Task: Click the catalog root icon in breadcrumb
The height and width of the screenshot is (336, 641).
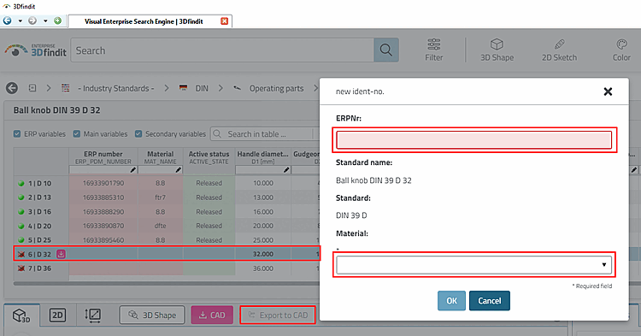Action: coord(32,88)
